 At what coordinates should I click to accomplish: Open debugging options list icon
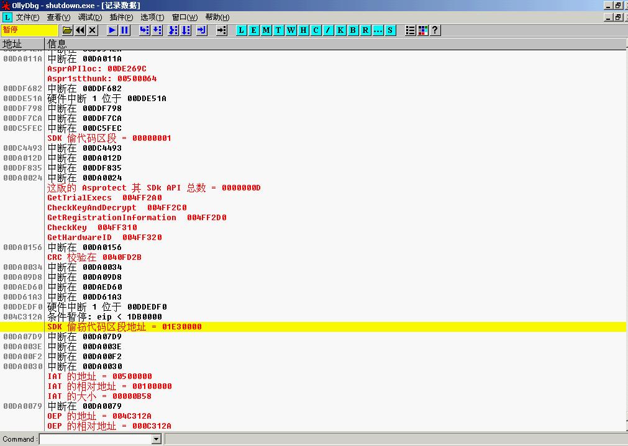coord(410,30)
